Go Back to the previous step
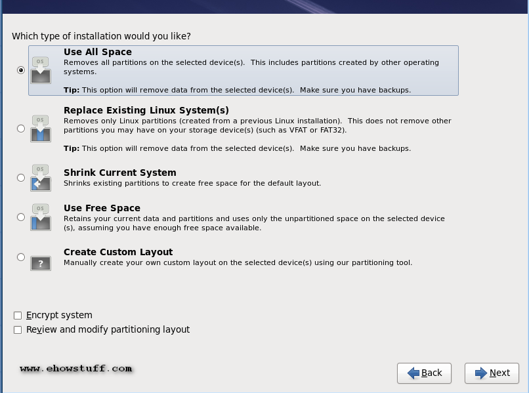The width and height of the screenshot is (529, 393). pos(424,373)
